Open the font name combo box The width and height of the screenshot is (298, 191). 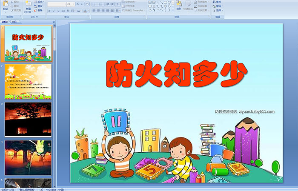57,4
